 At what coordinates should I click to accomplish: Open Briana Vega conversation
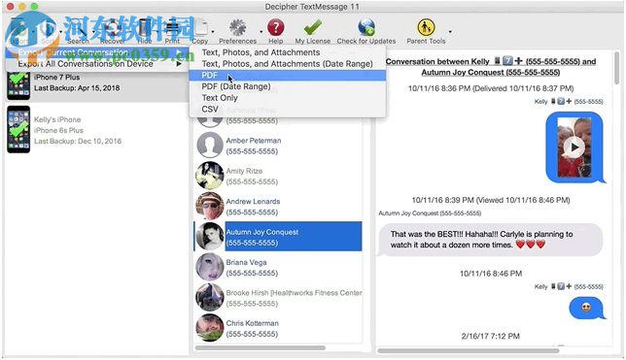coord(278,267)
